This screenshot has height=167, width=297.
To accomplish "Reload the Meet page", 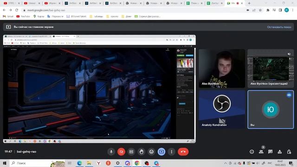I will point(17,10).
